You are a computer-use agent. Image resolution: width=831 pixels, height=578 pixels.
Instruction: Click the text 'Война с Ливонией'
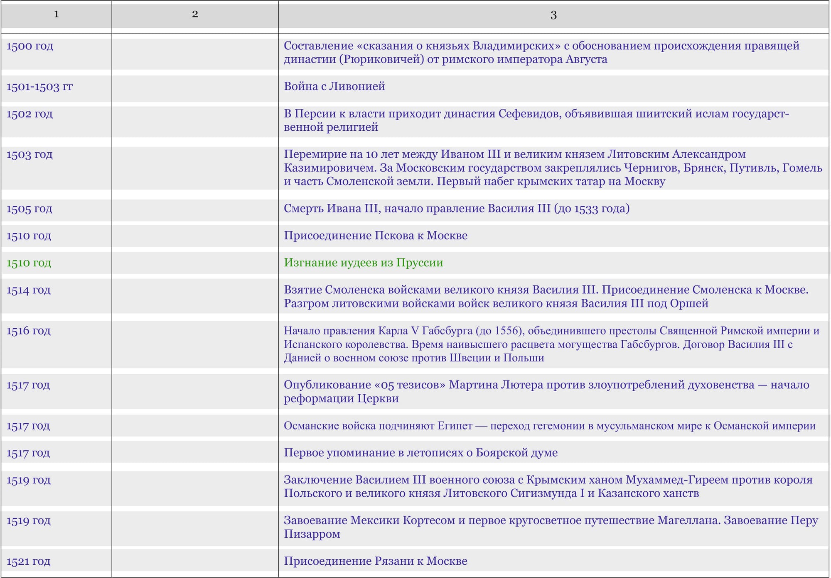pyautogui.click(x=334, y=86)
